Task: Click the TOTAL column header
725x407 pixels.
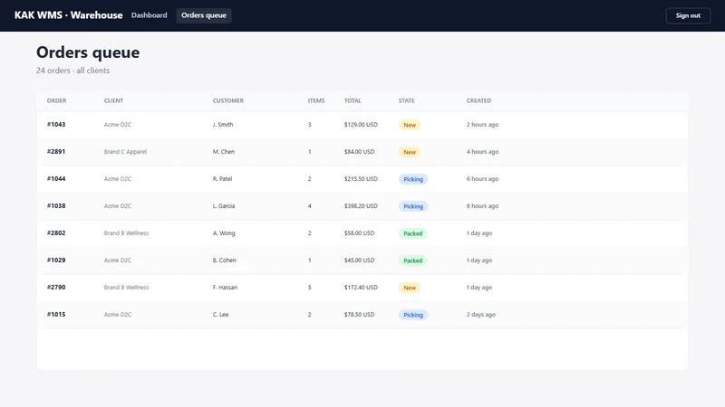Action: click(x=353, y=100)
